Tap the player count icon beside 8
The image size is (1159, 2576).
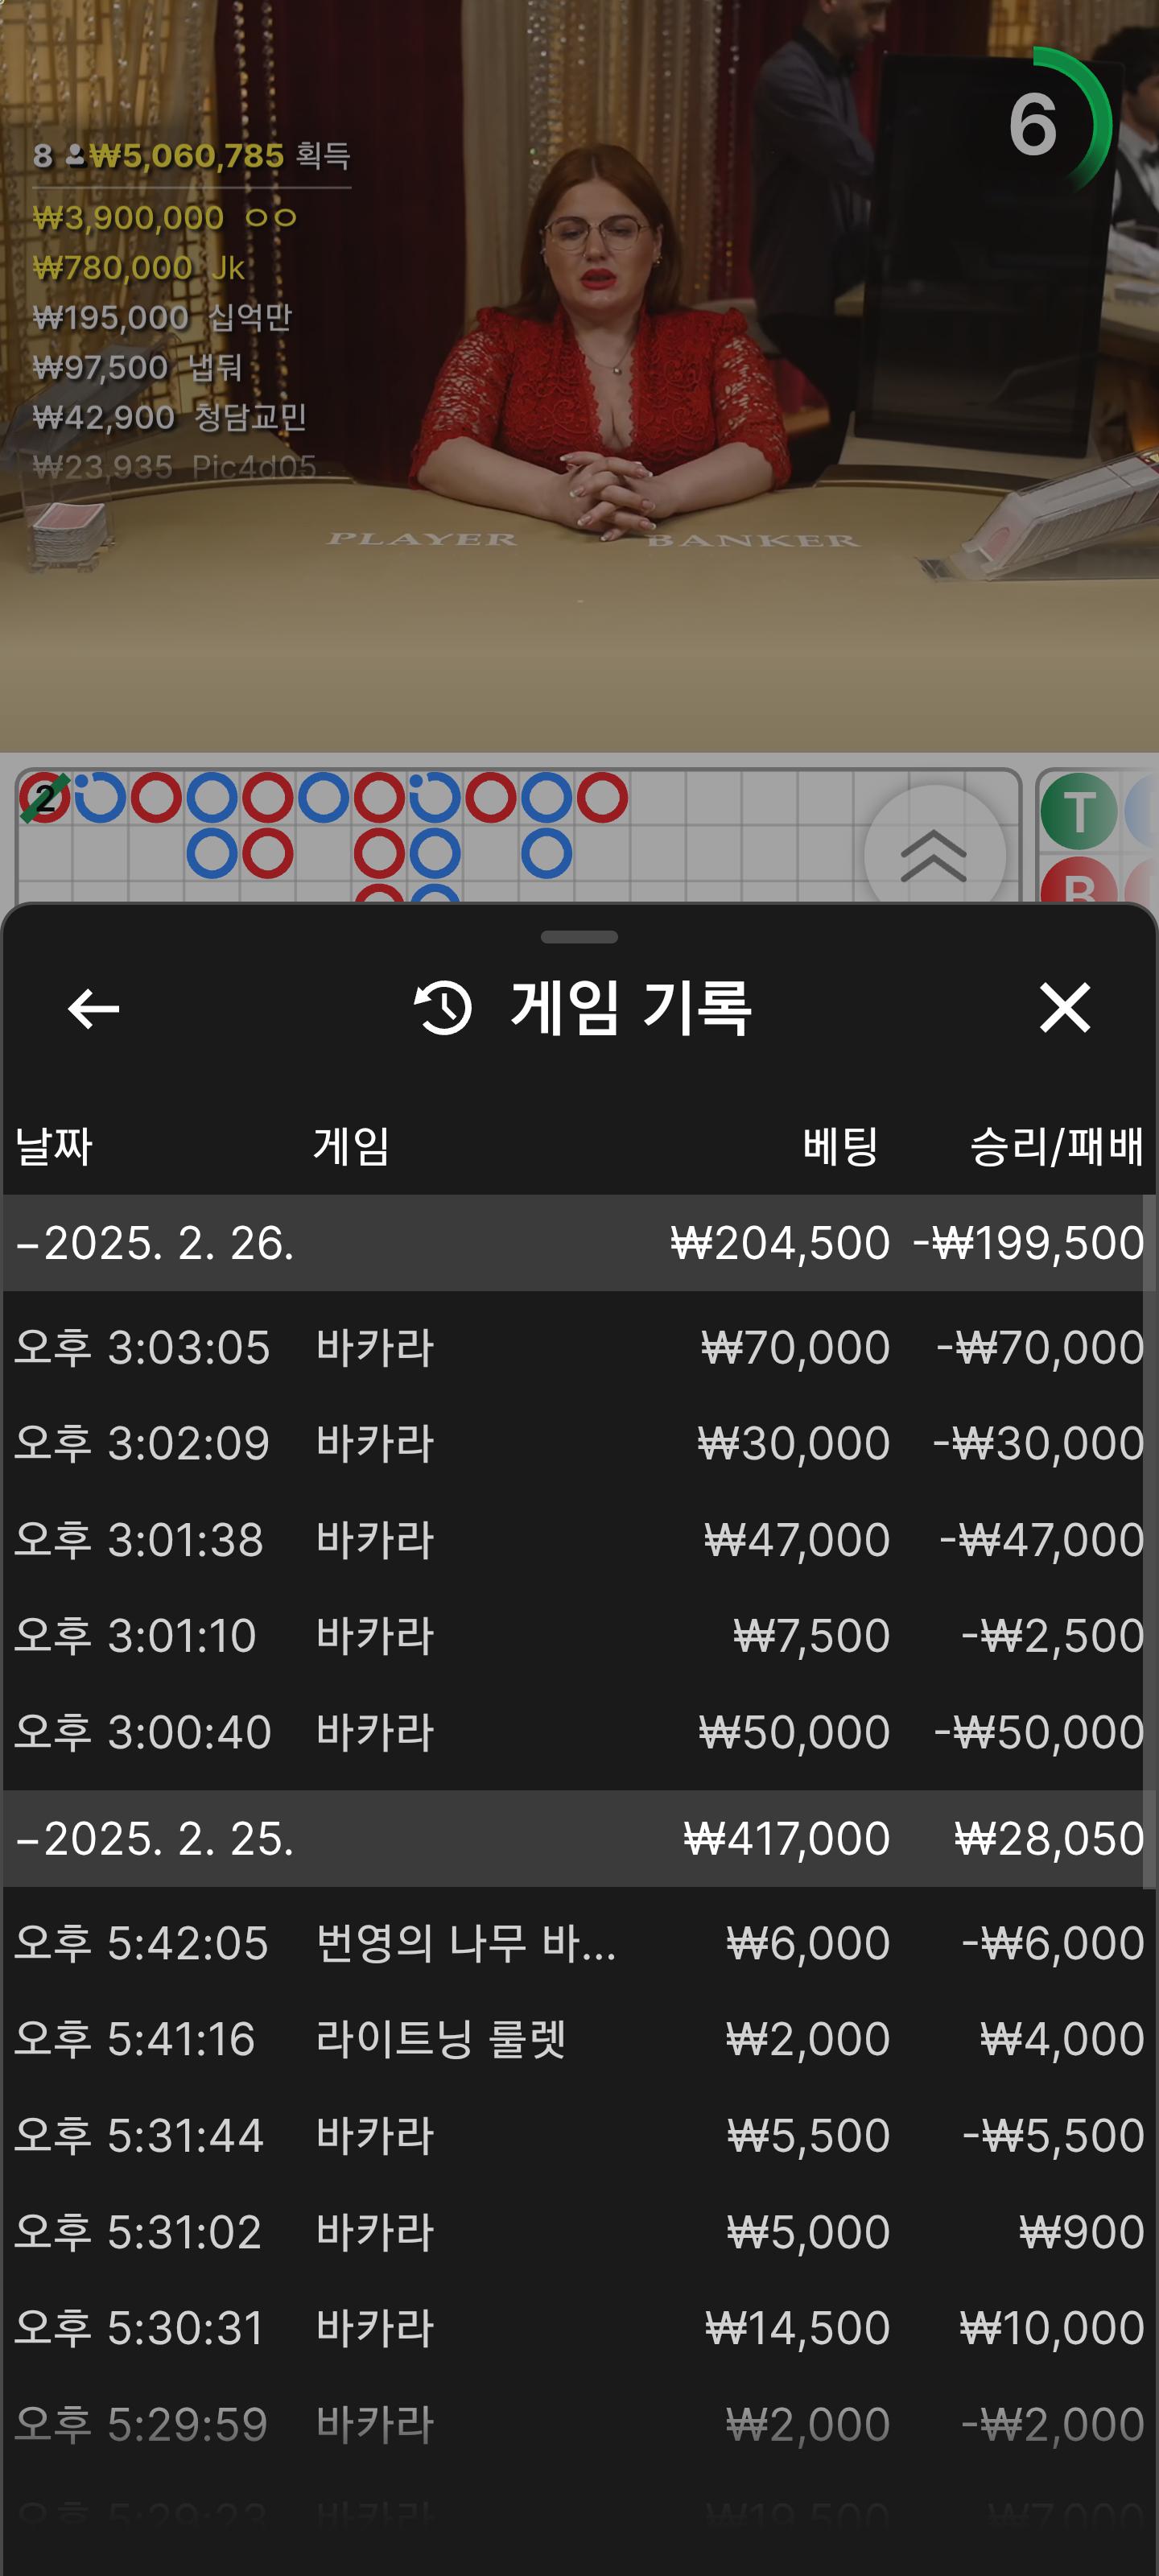click(75, 156)
